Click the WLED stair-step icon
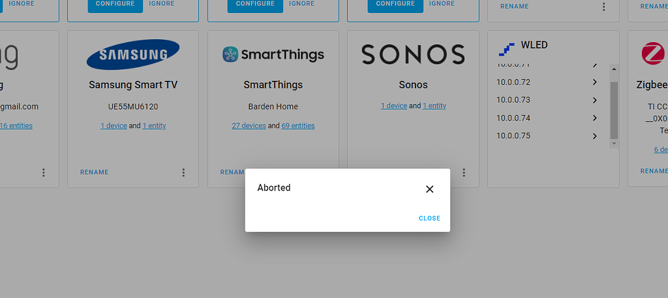 point(506,49)
